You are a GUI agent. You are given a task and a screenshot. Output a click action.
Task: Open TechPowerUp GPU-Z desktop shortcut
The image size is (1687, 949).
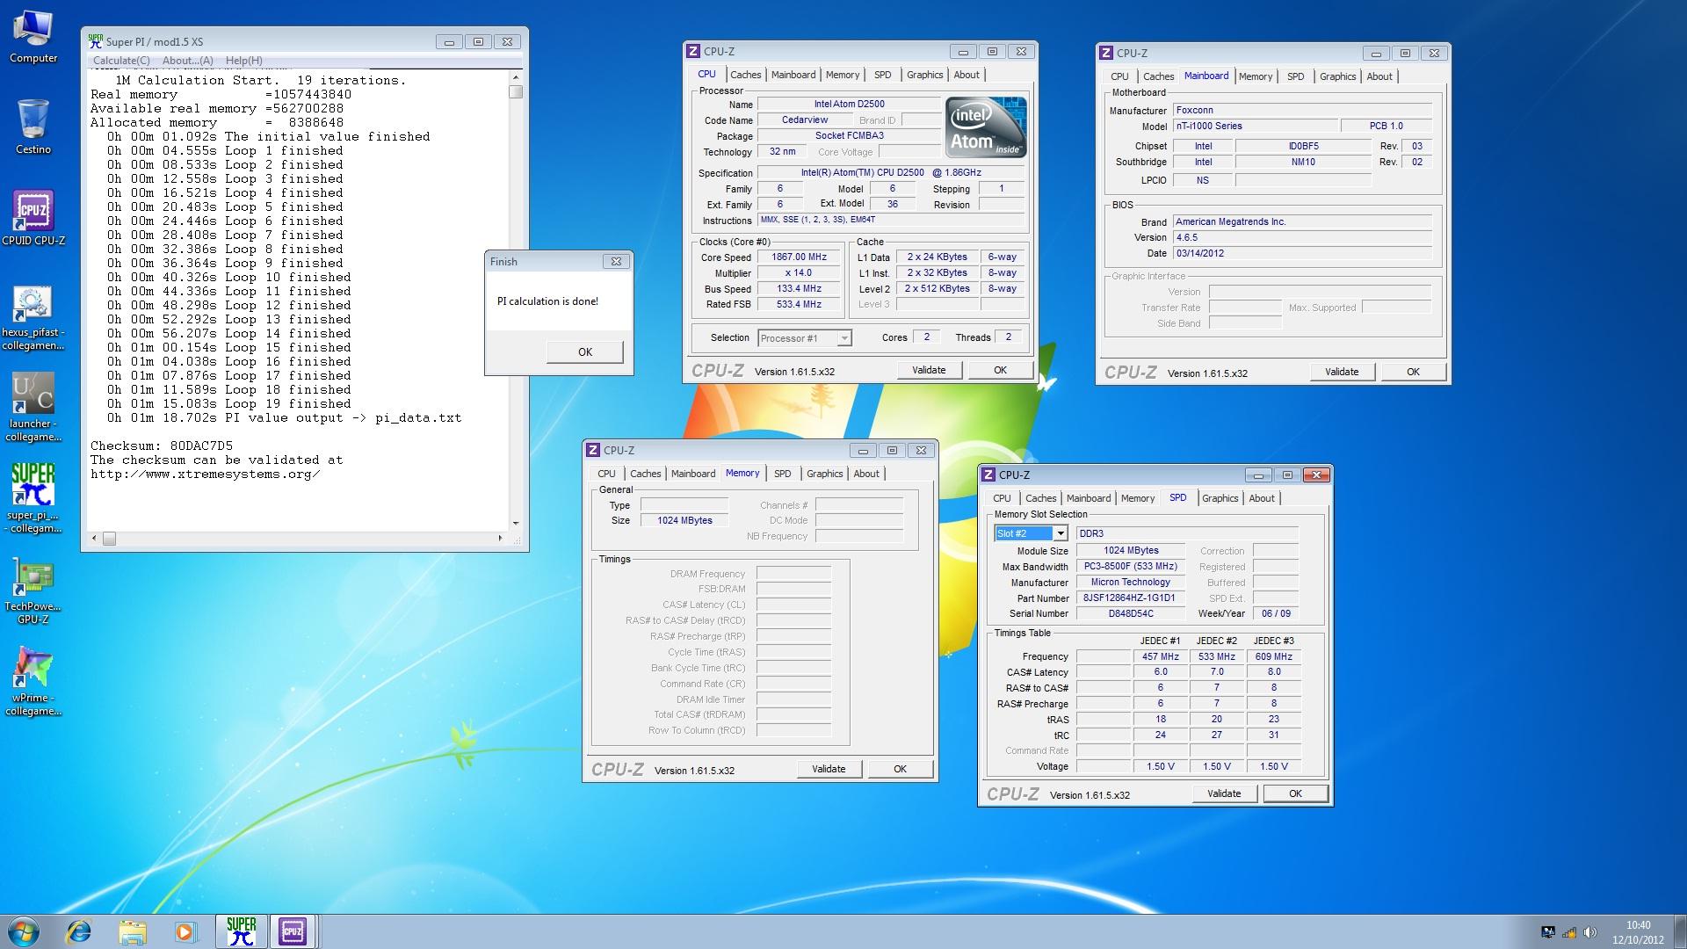pos(33,590)
